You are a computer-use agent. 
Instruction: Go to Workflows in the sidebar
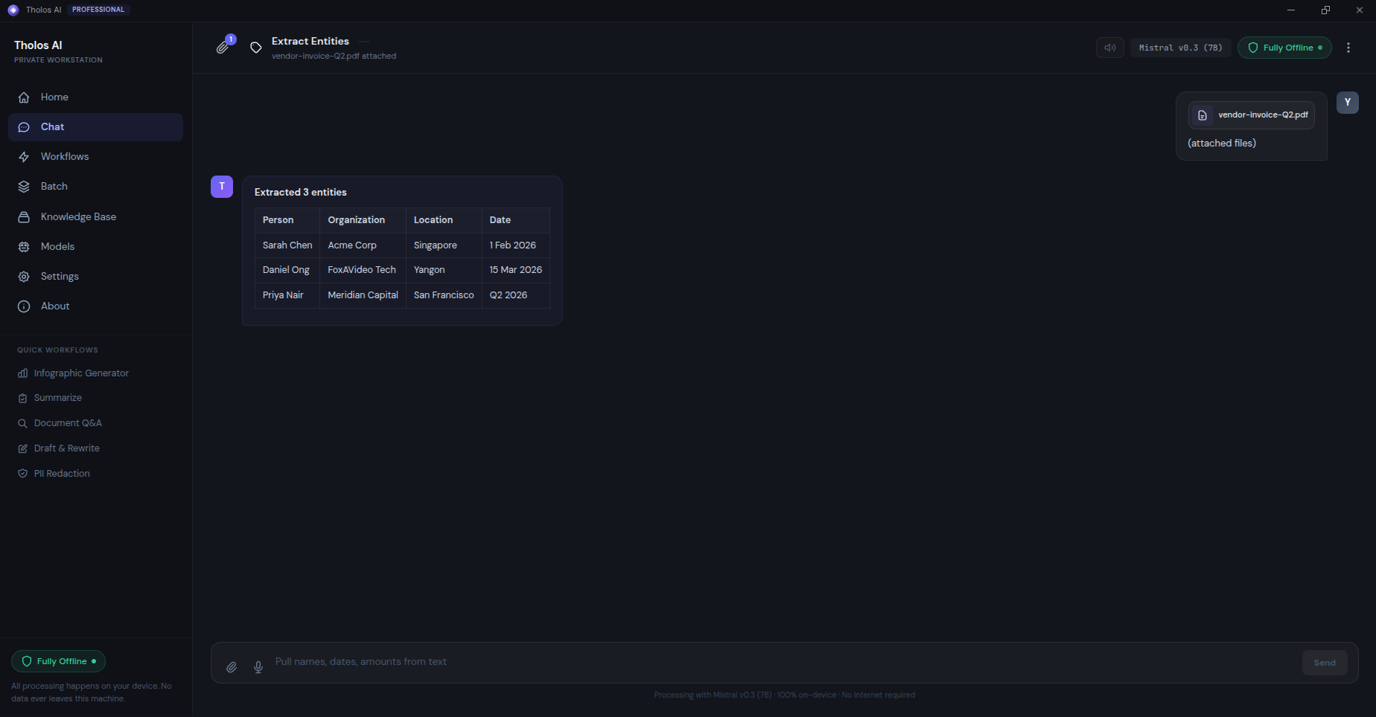point(95,157)
